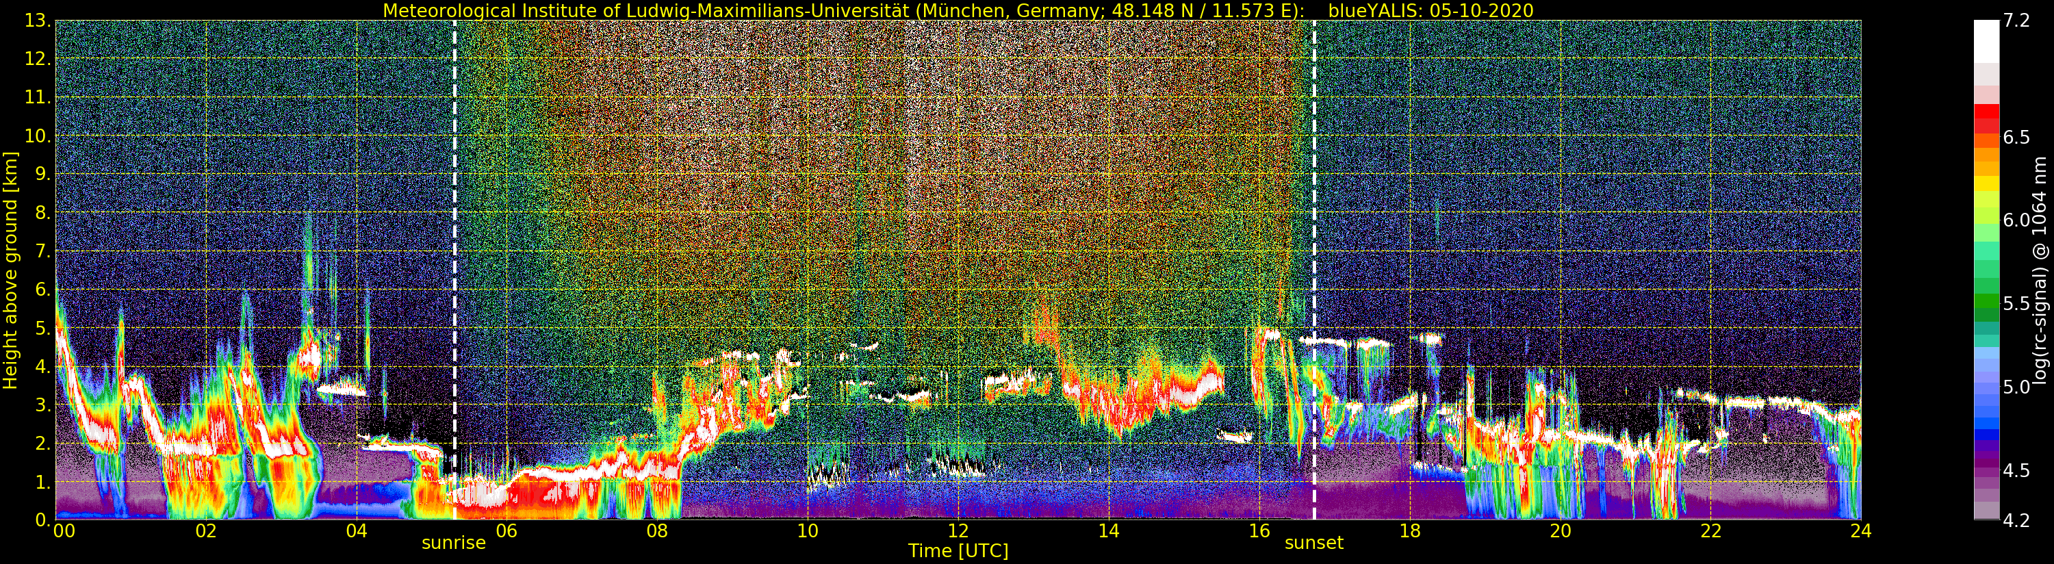Click the time axis tick label '22'

[1710, 531]
